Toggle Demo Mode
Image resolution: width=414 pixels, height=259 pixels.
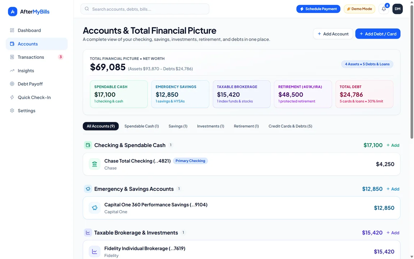point(359,9)
